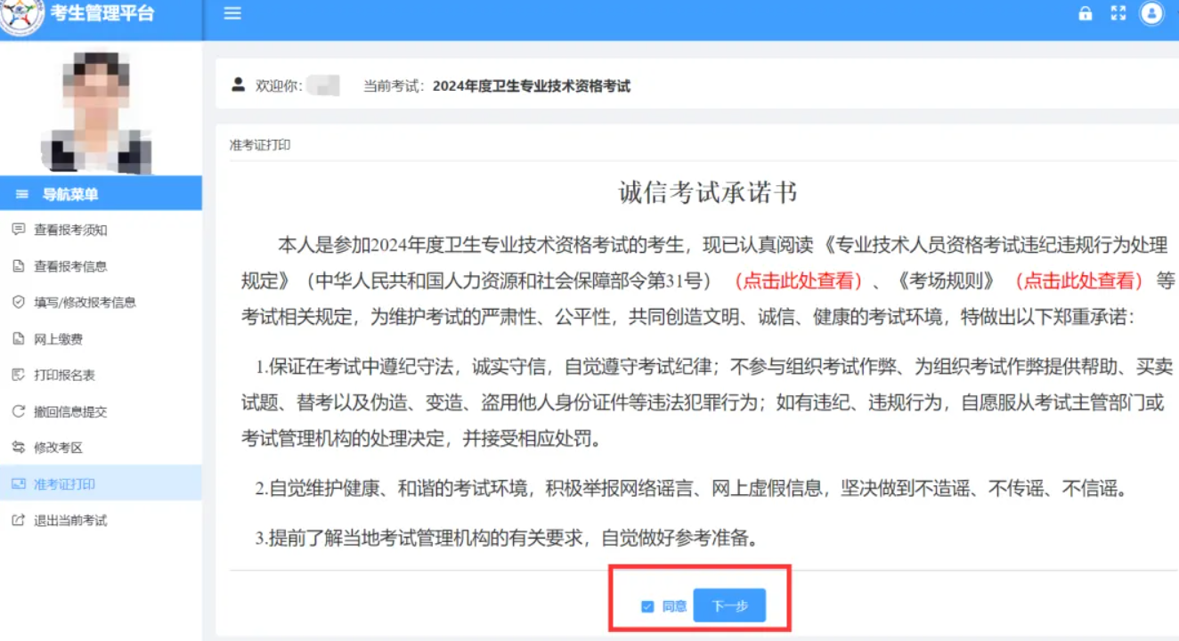Open 点击此处查看 link after 《考场规则》

click(1078, 281)
